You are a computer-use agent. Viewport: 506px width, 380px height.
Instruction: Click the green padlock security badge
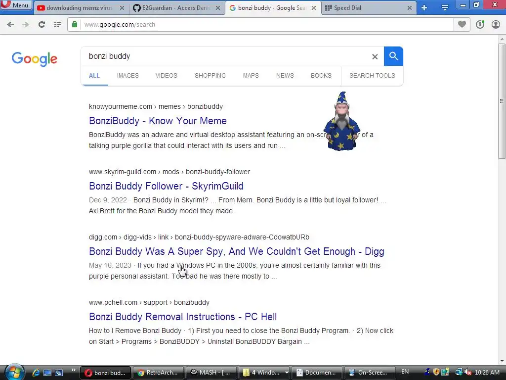pyautogui.click(x=75, y=24)
